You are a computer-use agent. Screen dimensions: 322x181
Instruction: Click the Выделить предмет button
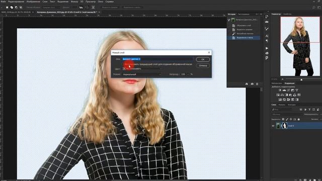click(110, 8)
